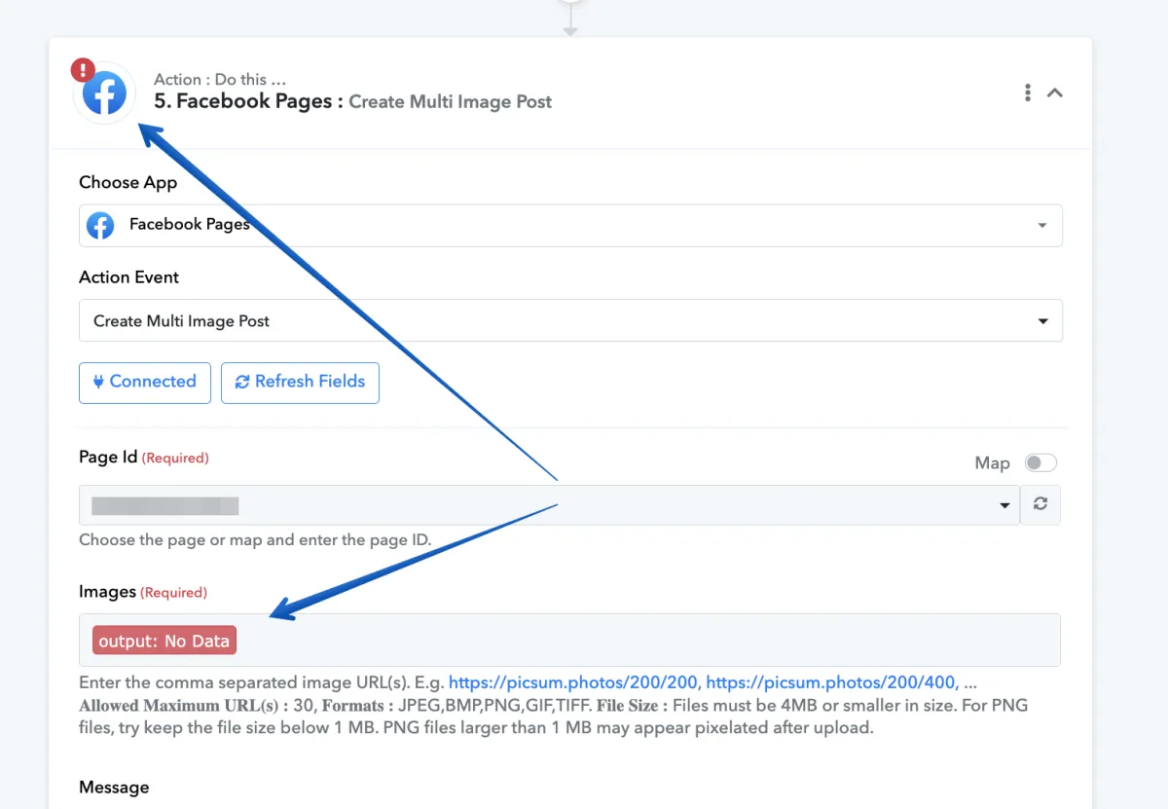The width and height of the screenshot is (1168, 809).
Task: Collapse the Facebook Pages action step
Action: point(1055,93)
